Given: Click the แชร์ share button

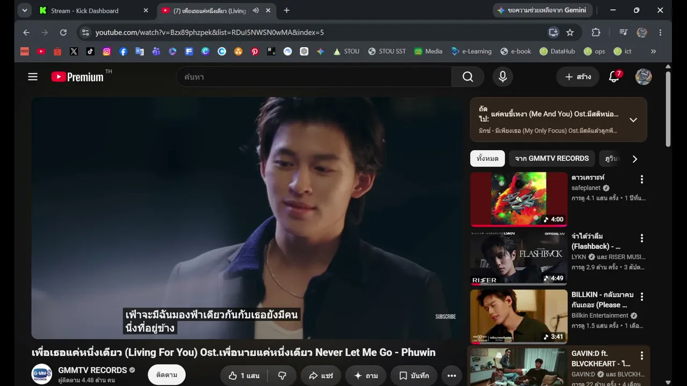Looking at the screenshot, I should click(321, 375).
